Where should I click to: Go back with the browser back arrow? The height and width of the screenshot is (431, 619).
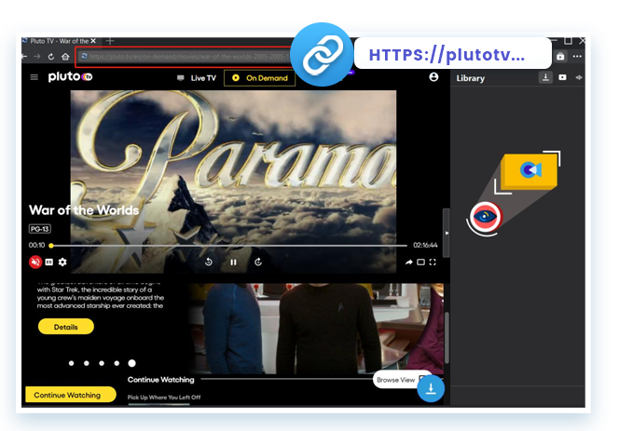pos(24,57)
